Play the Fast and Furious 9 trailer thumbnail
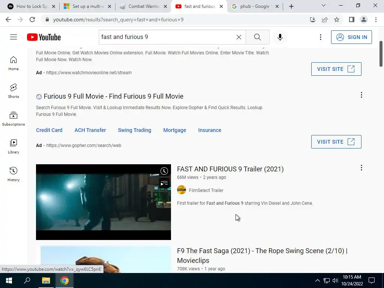Viewport: 384px width, 288px height. [x=103, y=202]
